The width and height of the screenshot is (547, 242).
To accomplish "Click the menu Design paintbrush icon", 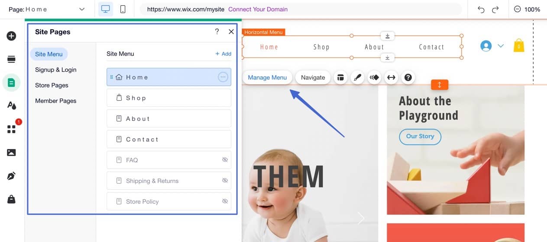I will [357, 77].
